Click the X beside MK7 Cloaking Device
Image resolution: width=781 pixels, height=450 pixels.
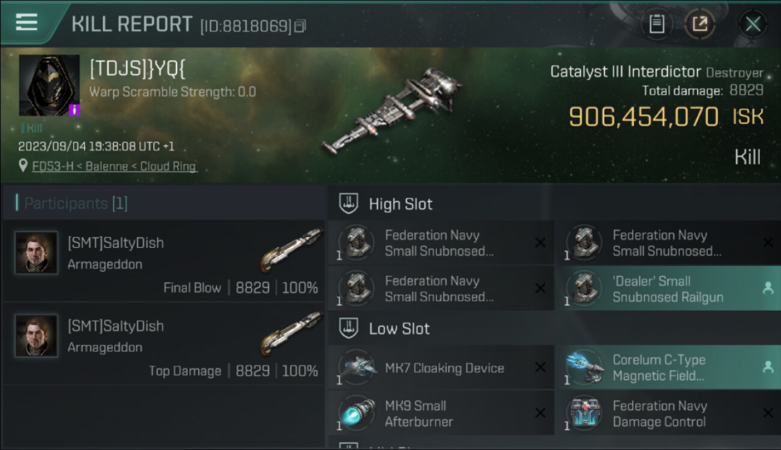540,368
